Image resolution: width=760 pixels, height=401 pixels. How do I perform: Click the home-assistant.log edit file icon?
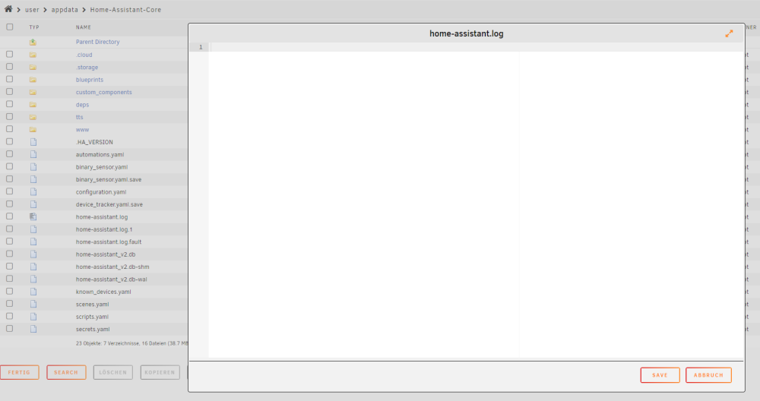click(33, 217)
